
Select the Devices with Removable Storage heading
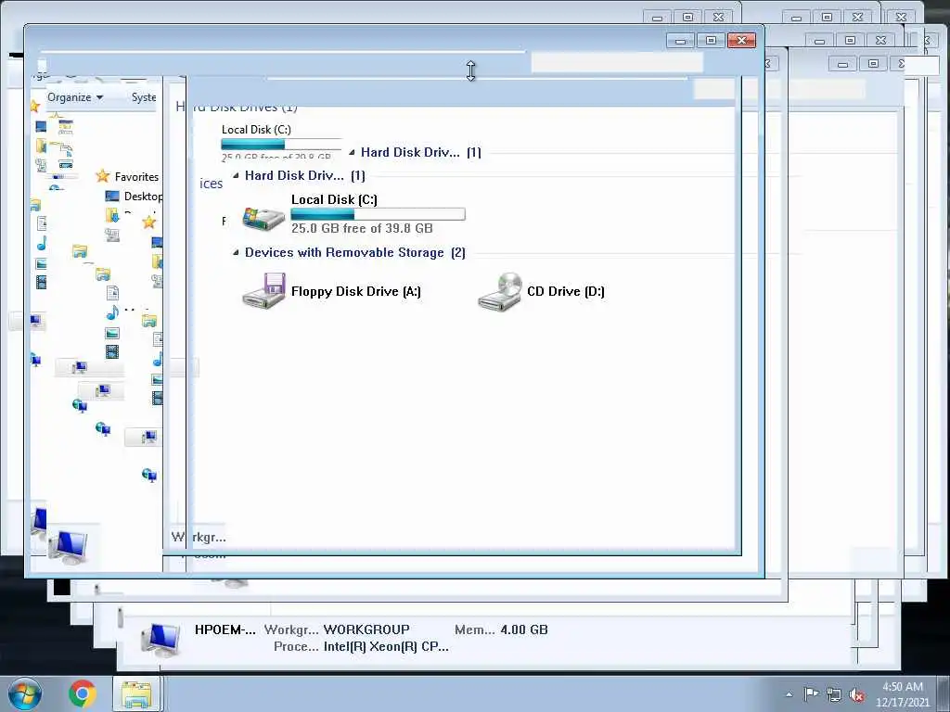coord(355,252)
